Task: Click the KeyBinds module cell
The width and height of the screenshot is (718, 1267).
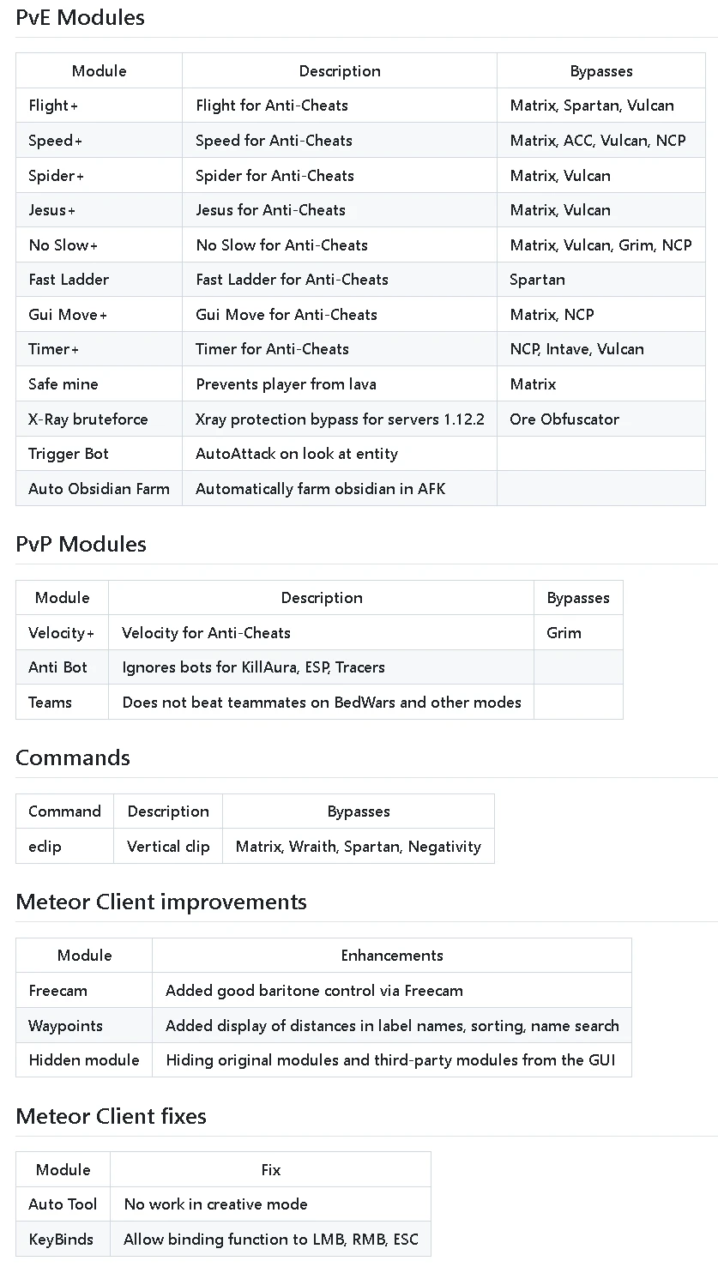Action: (62, 1240)
